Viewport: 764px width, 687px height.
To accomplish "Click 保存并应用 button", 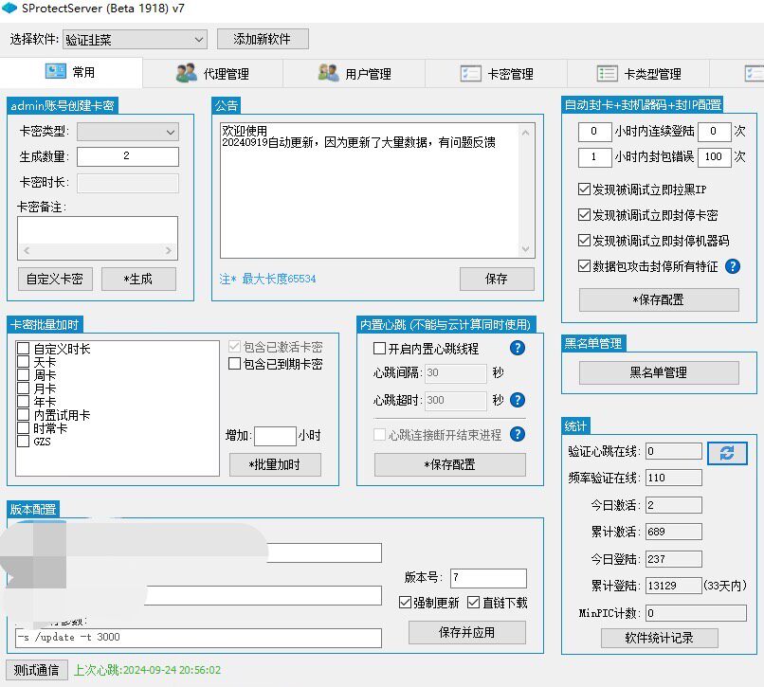I will 466,632.
